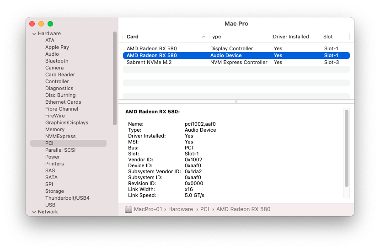Select SPI in the sidebar

pyautogui.click(x=49, y=185)
